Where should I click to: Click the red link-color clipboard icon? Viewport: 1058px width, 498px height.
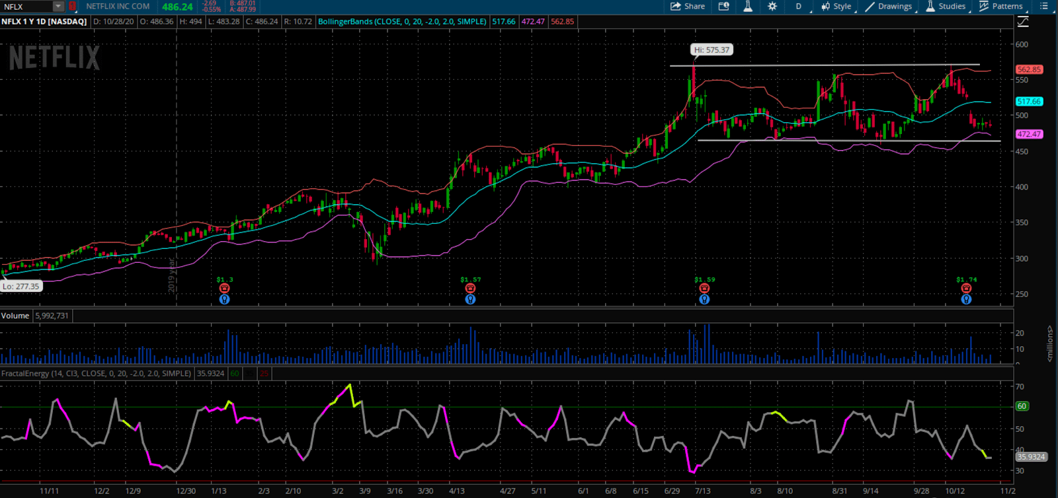(72, 7)
